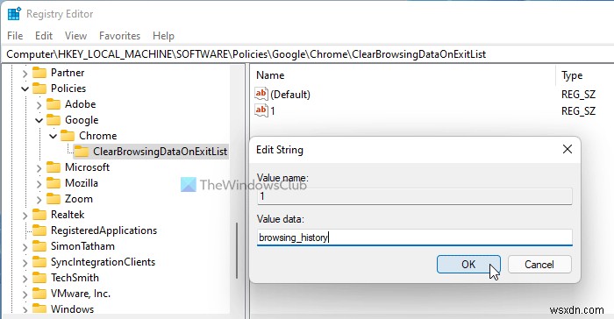Select the Zoom folder icon
Image resolution: width=614 pixels, height=319 pixels.
click(x=54, y=199)
